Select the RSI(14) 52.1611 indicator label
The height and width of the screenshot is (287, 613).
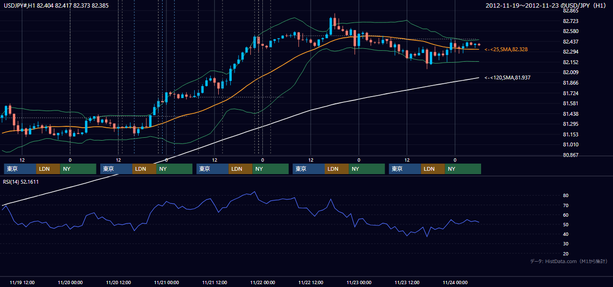click(x=21, y=182)
